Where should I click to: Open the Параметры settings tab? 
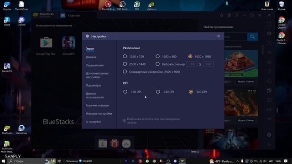(93, 85)
